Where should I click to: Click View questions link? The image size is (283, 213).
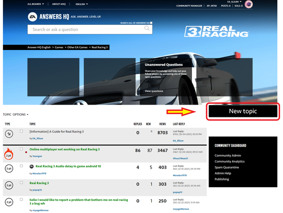154,91
